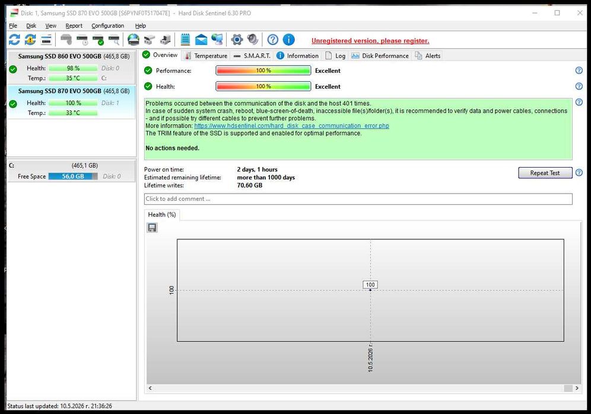Switch to the Disk Performance tab
The image size is (591, 414).
tap(380, 56)
